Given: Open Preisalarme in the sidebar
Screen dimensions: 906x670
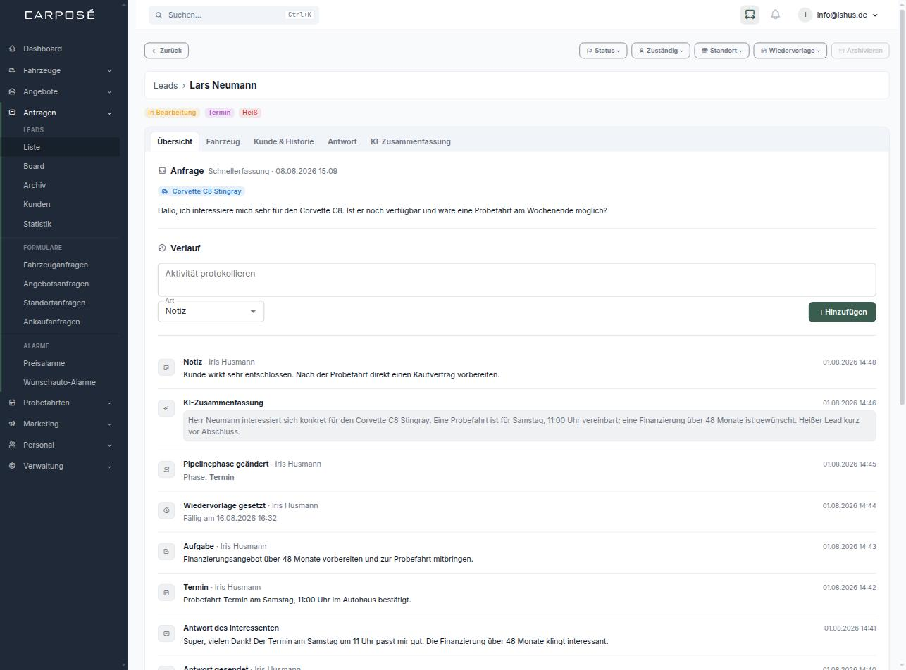Looking at the screenshot, I should (44, 363).
